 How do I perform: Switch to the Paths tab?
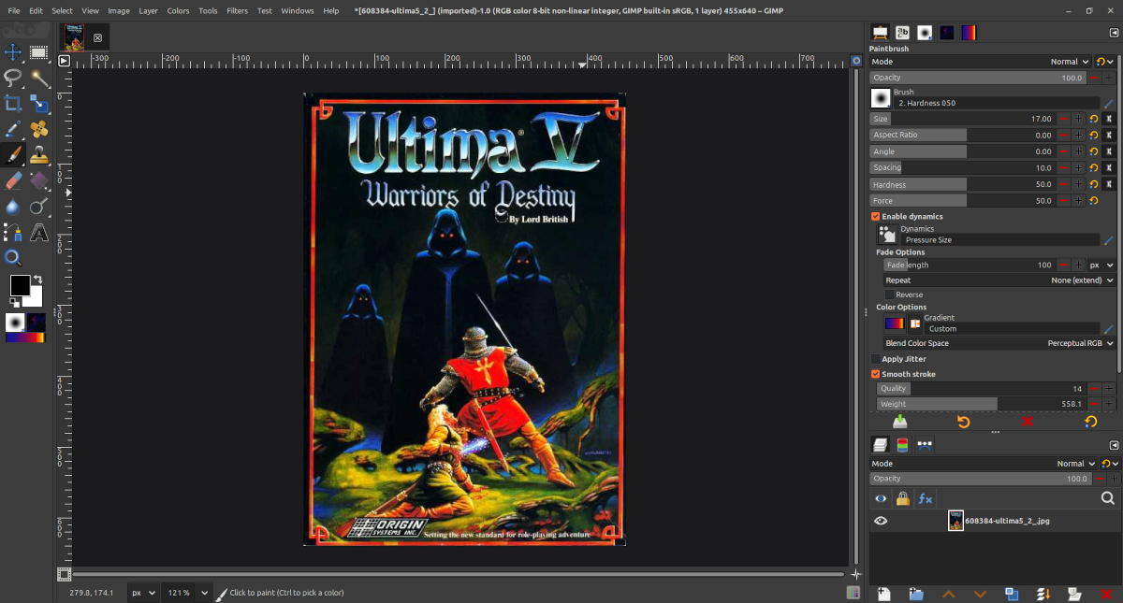click(x=925, y=445)
